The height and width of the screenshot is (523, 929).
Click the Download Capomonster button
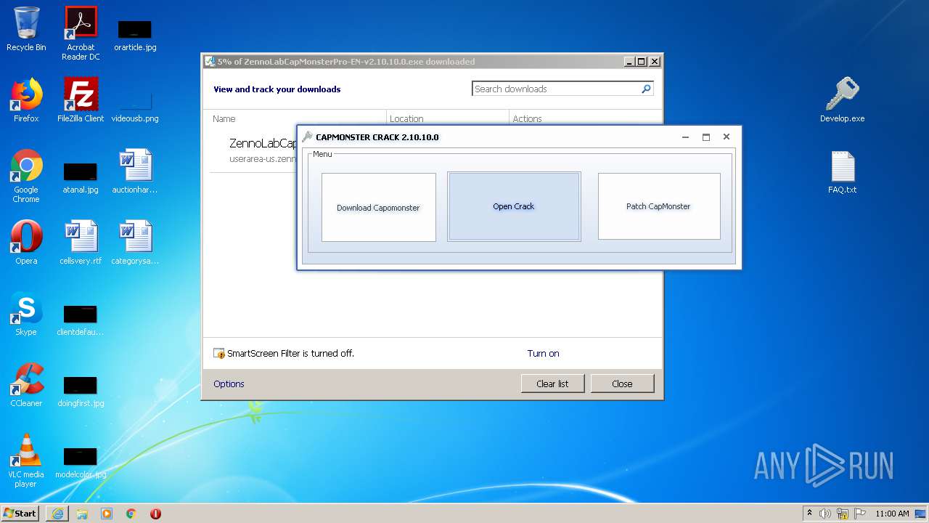click(379, 207)
